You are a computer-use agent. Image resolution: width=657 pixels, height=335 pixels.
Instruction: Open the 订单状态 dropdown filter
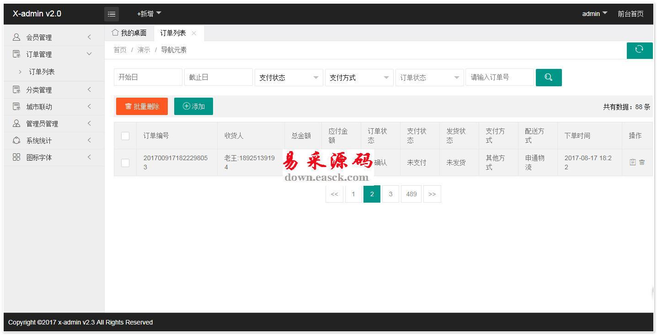point(429,78)
